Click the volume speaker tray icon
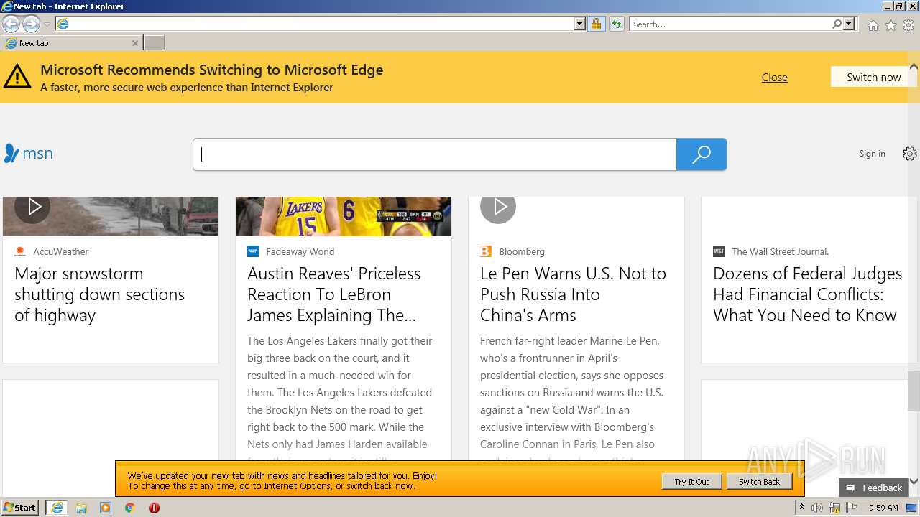Image resolution: width=920 pixels, height=517 pixels. click(817, 508)
